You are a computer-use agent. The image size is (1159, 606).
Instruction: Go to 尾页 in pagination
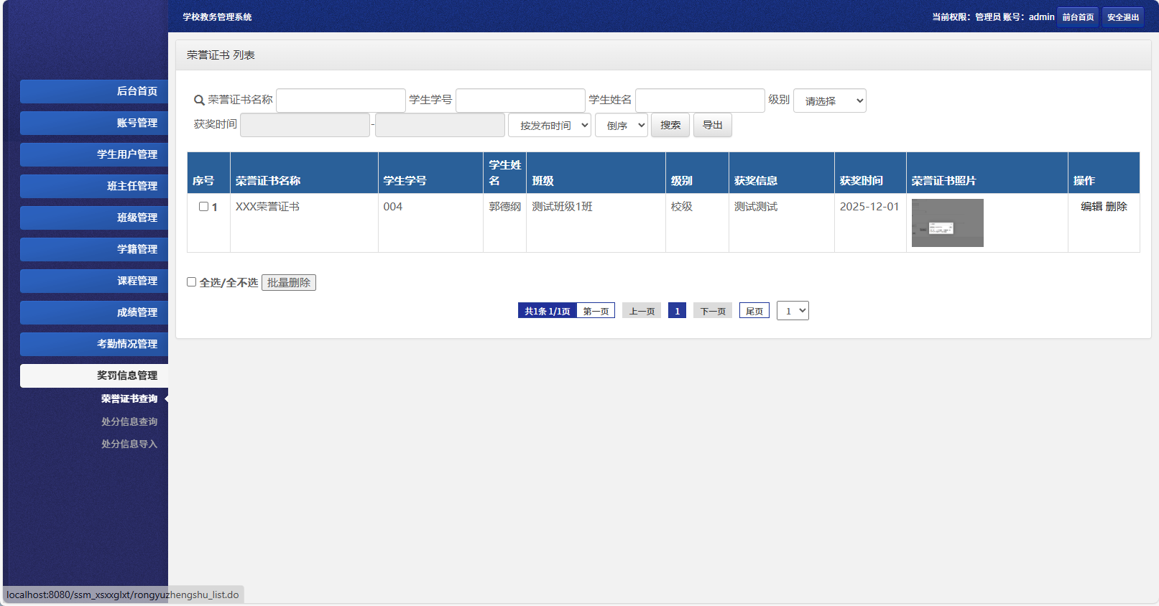coord(754,311)
